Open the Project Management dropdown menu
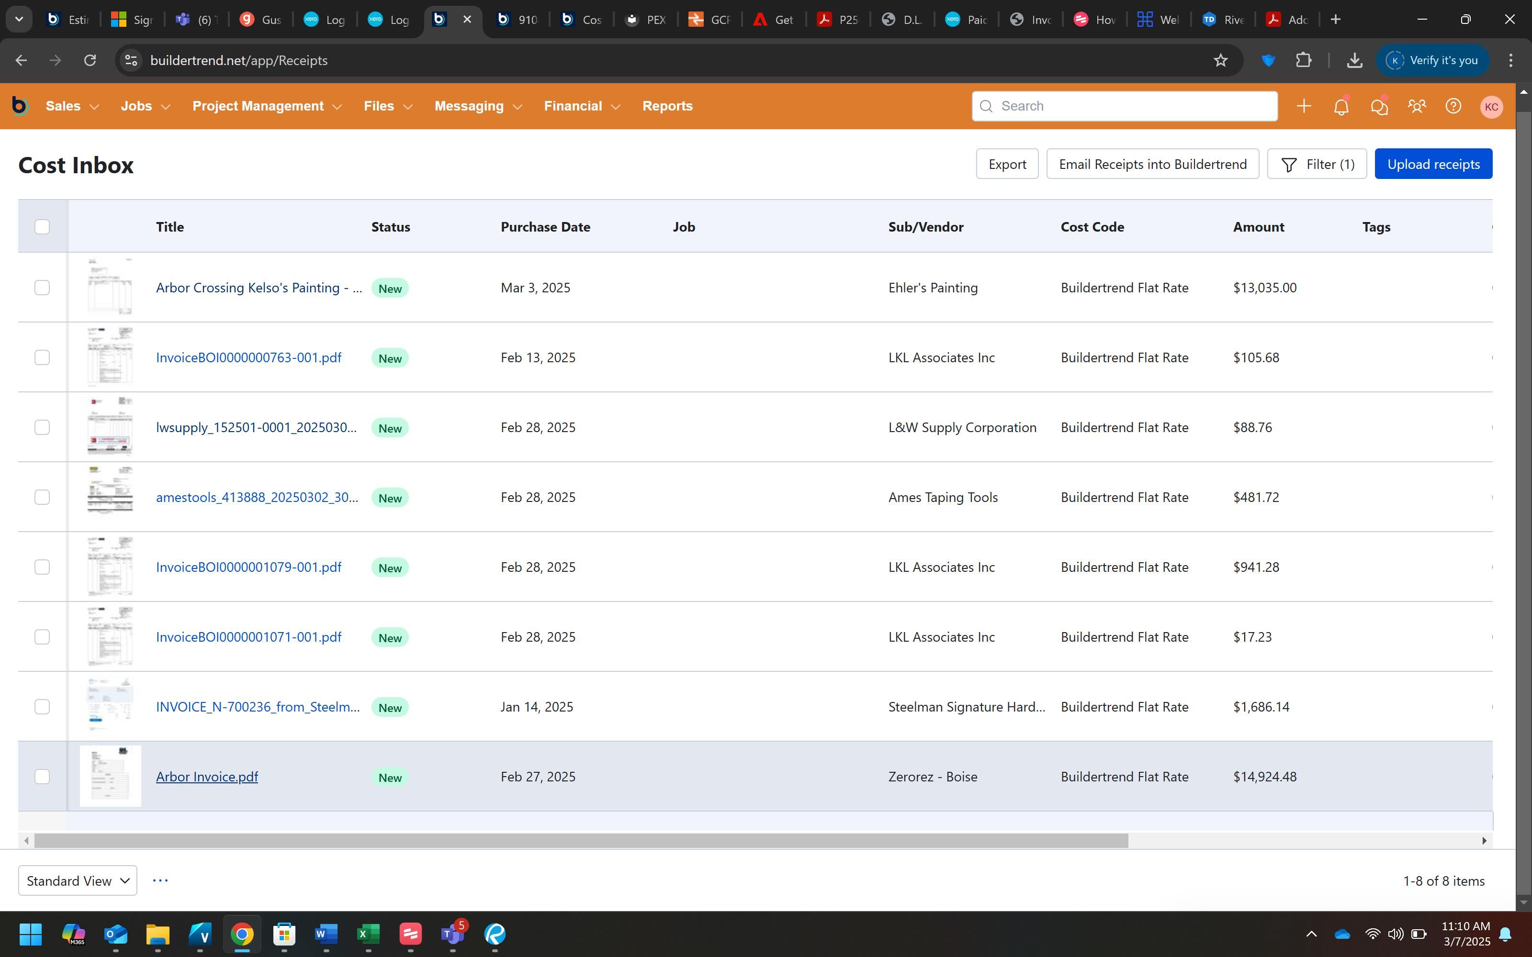1532x957 pixels. (x=267, y=106)
